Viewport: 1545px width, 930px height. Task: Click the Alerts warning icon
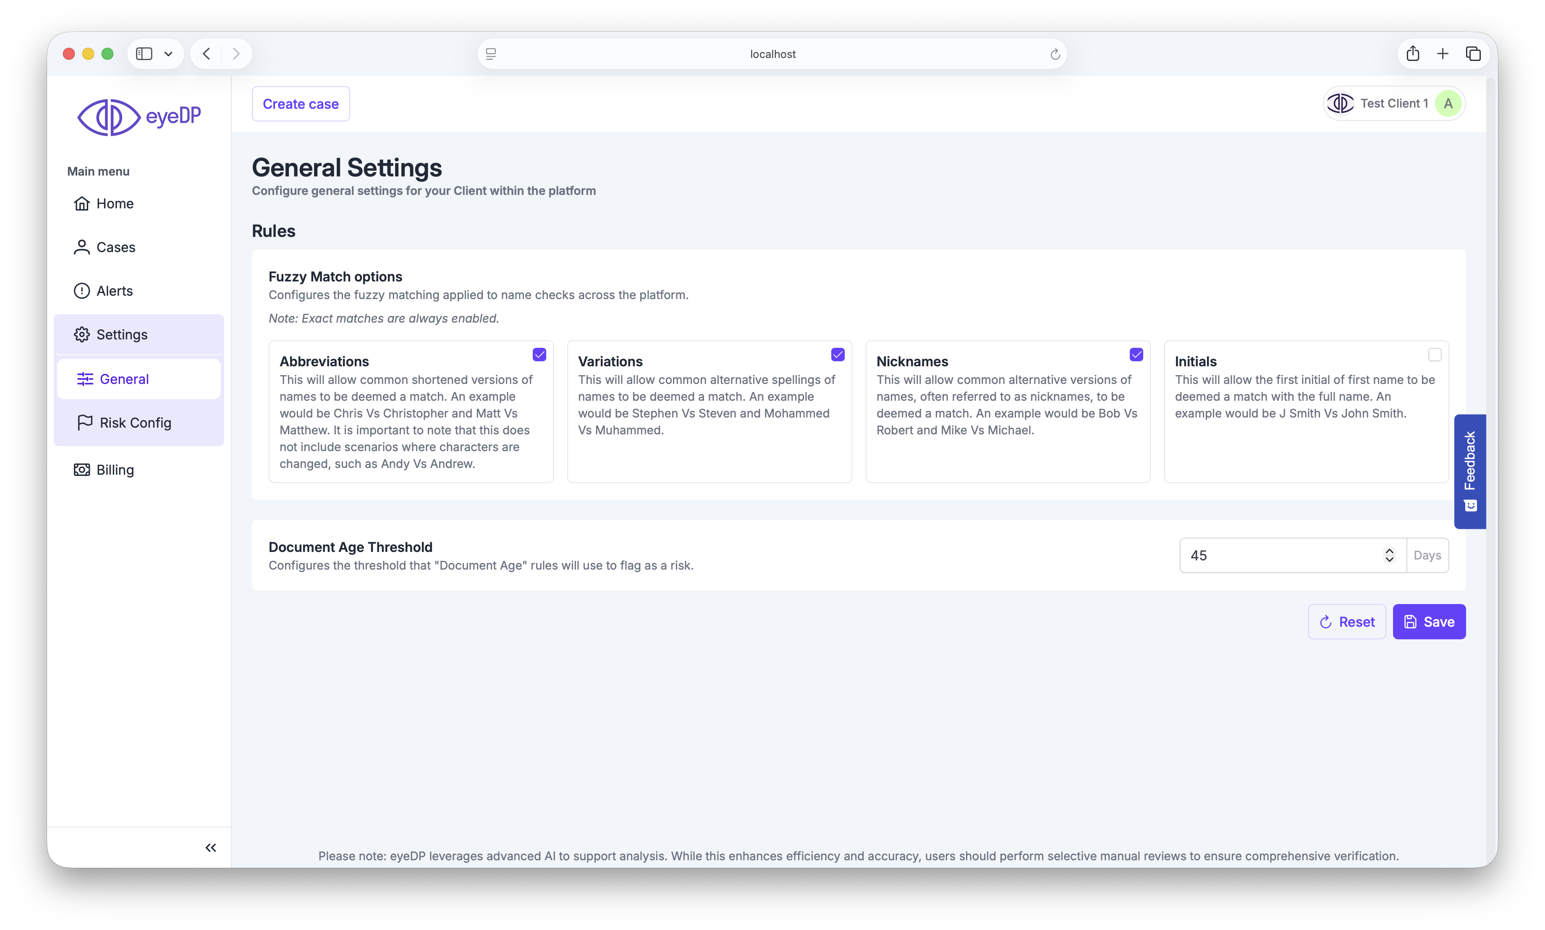click(82, 290)
